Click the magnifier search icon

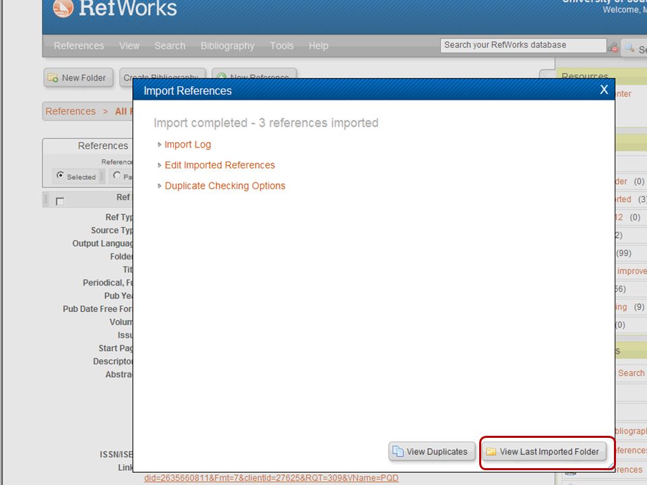[x=629, y=48]
